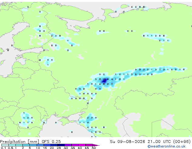
Task: Click the '(00+96)' forecast offset text
Action: [182, 142]
